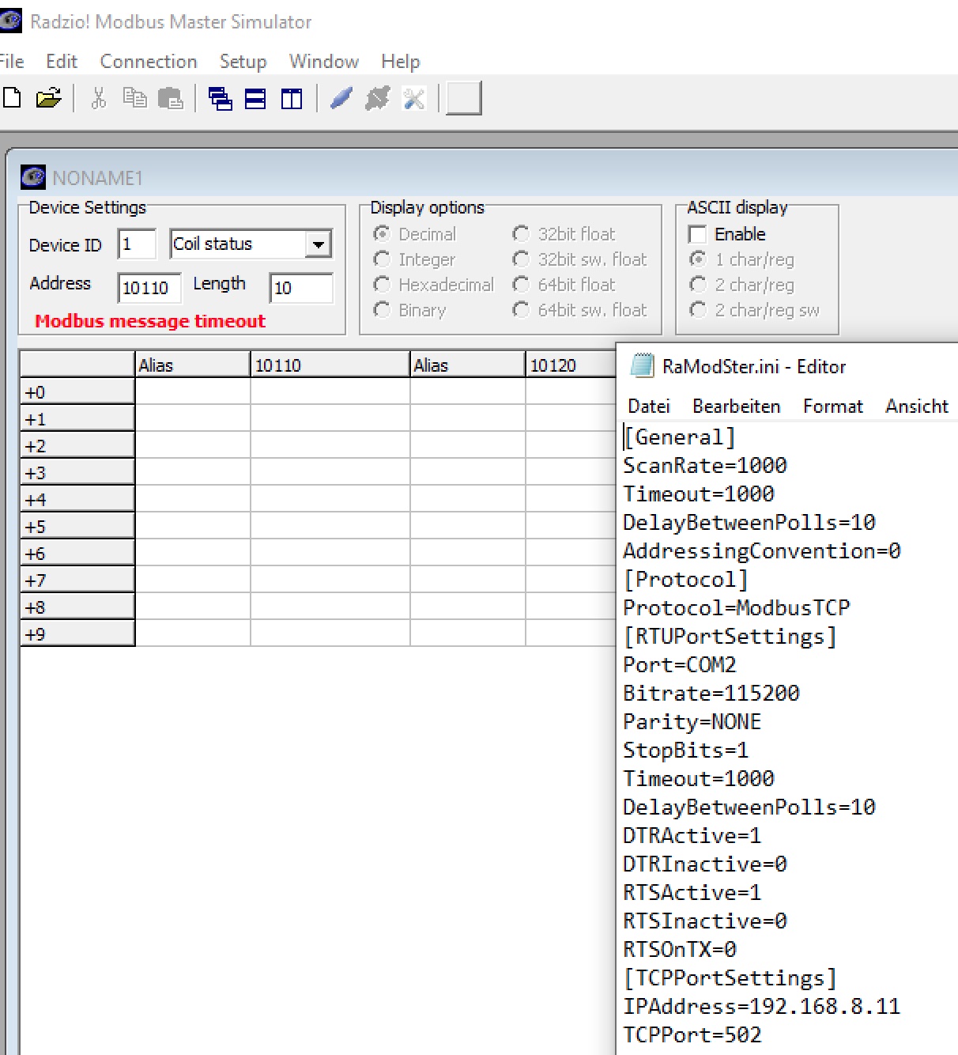
Task: Click the blank button at toolbar end
Action: (x=464, y=99)
